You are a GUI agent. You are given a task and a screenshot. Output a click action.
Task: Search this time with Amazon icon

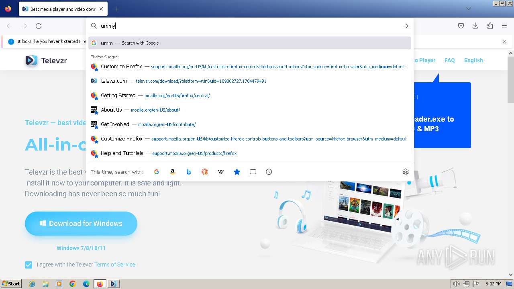point(173,172)
